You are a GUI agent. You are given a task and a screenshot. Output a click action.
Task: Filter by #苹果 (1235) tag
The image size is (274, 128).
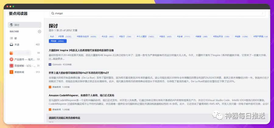pos(65,36)
